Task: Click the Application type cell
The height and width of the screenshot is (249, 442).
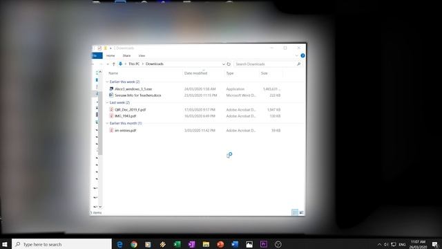Action: [235, 89]
